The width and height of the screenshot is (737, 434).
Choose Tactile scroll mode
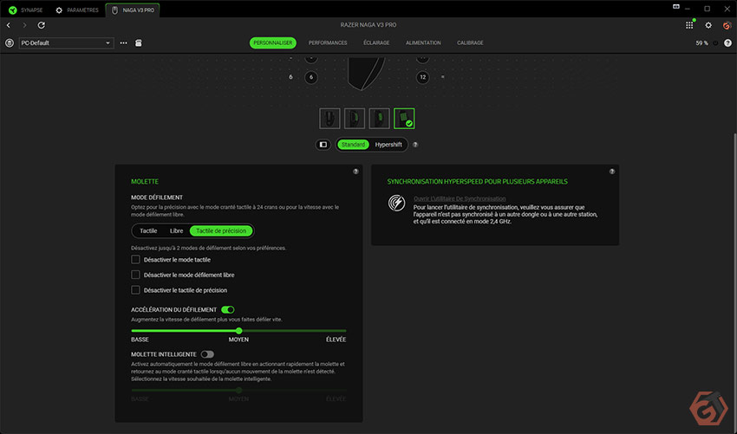(x=148, y=230)
